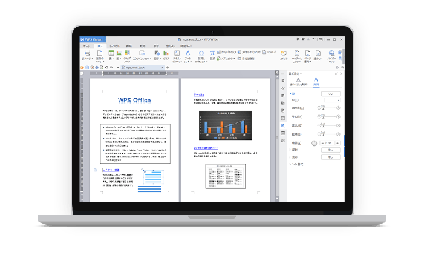Click the reflection なし preset button
Image resolution: width=424 pixels, height=255 pixels.
click(331, 150)
